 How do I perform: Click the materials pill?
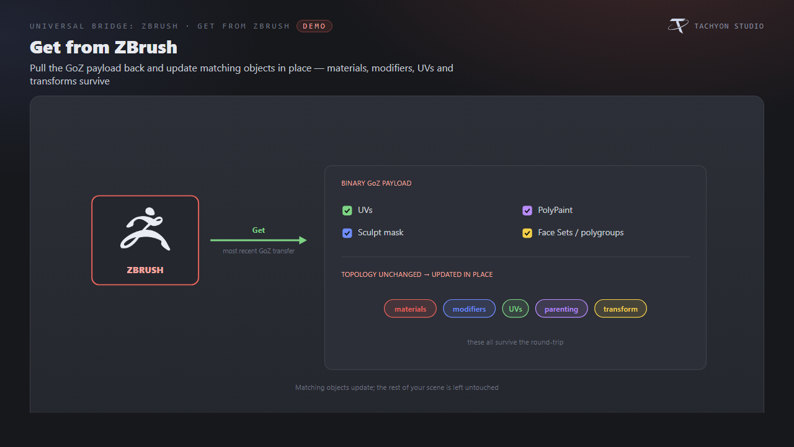point(411,309)
